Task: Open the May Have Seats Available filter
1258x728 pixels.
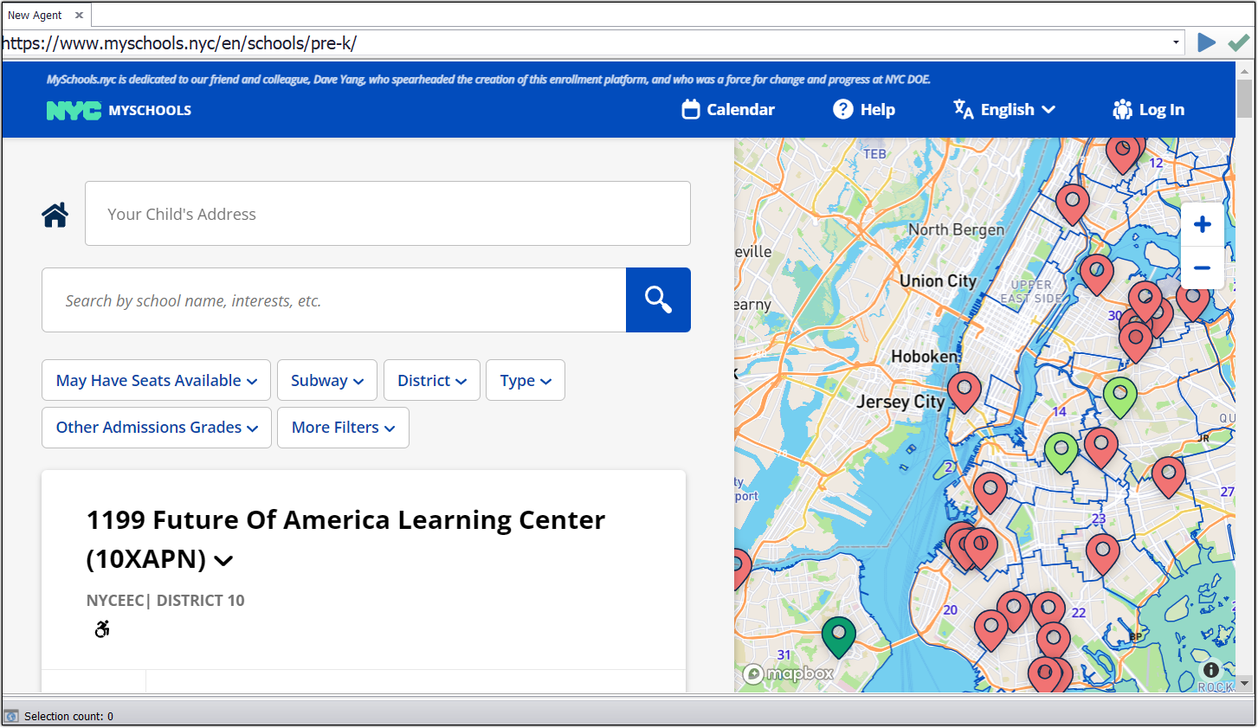Action: (x=156, y=381)
